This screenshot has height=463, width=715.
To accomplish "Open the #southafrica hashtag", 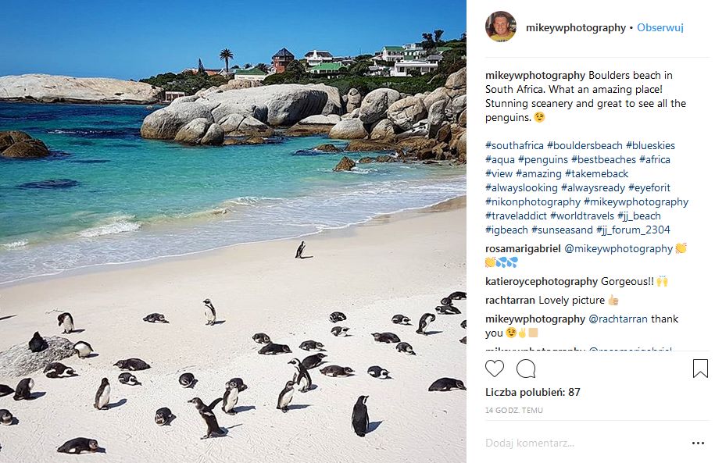I will coord(514,145).
